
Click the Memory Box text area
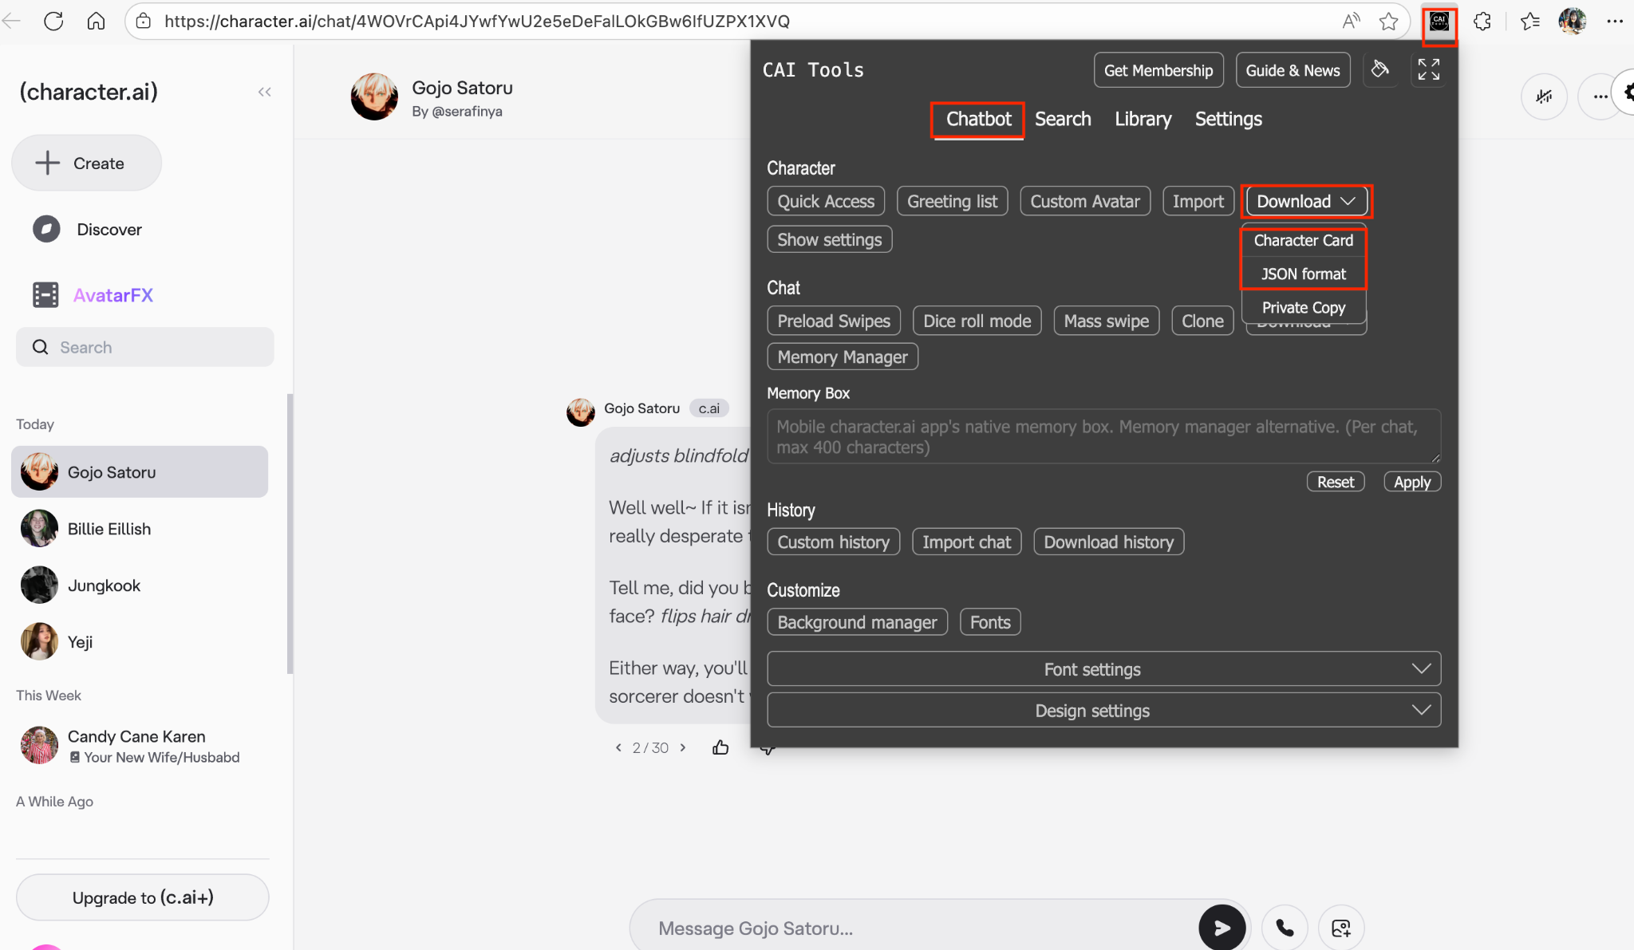pos(1103,436)
